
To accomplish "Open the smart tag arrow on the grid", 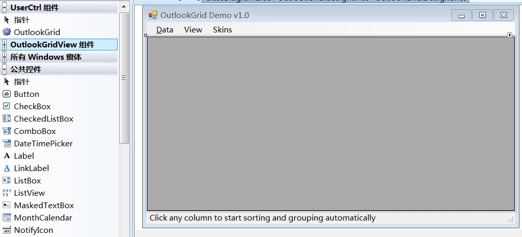I will point(510,35).
